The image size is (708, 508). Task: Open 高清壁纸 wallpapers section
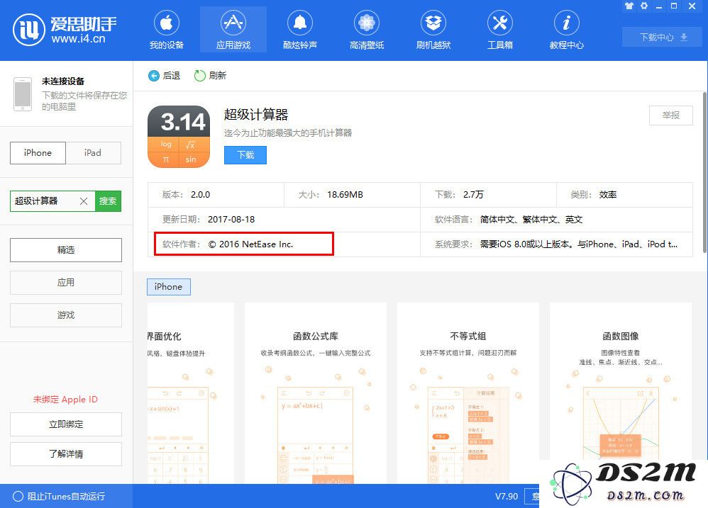pyautogui.click(x=367, y=30)
